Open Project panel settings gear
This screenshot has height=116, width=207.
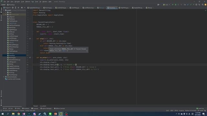22,8
